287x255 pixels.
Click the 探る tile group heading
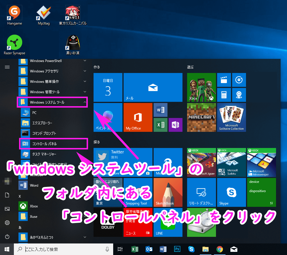[97, 142]
